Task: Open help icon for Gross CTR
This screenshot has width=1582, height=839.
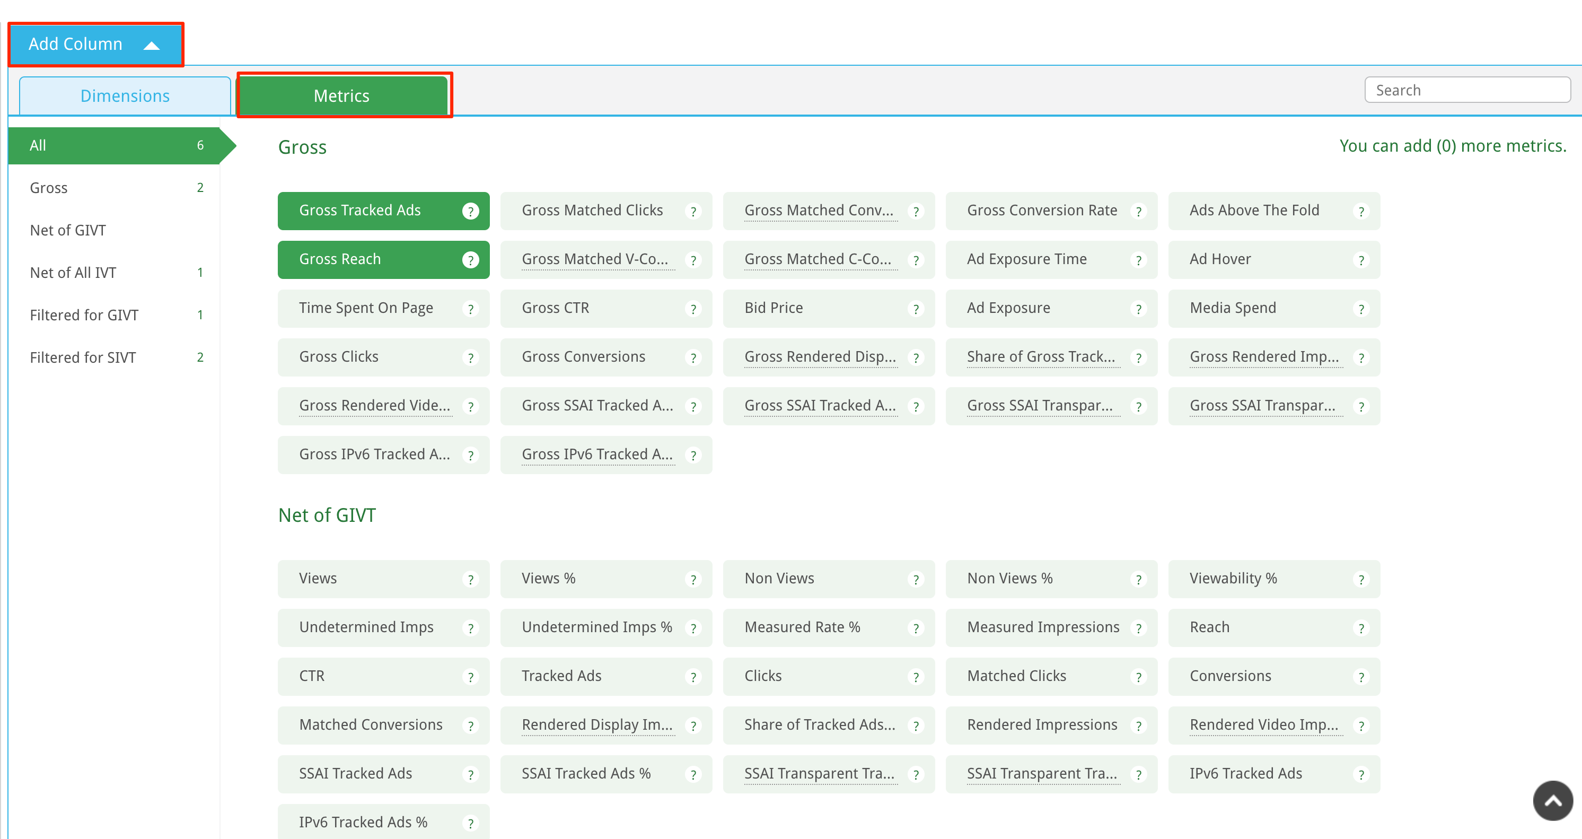Action: tap(693, 309)
